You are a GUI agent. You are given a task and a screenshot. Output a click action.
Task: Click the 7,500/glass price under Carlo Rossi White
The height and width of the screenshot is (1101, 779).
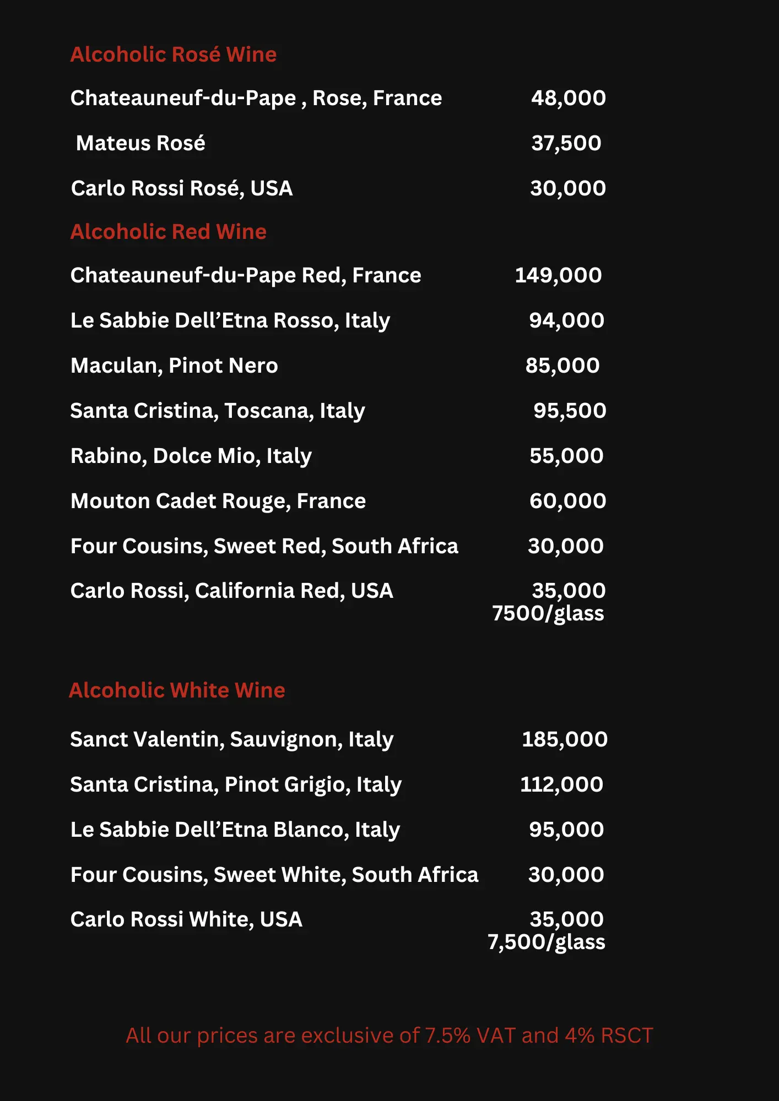pyautogui.click(x=547, y=942)
